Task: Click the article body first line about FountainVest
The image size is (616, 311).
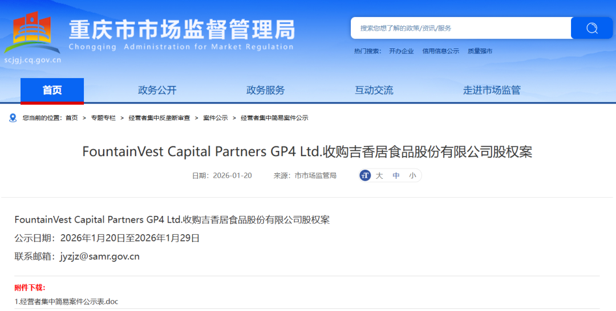Action: [x=172, y=220]
